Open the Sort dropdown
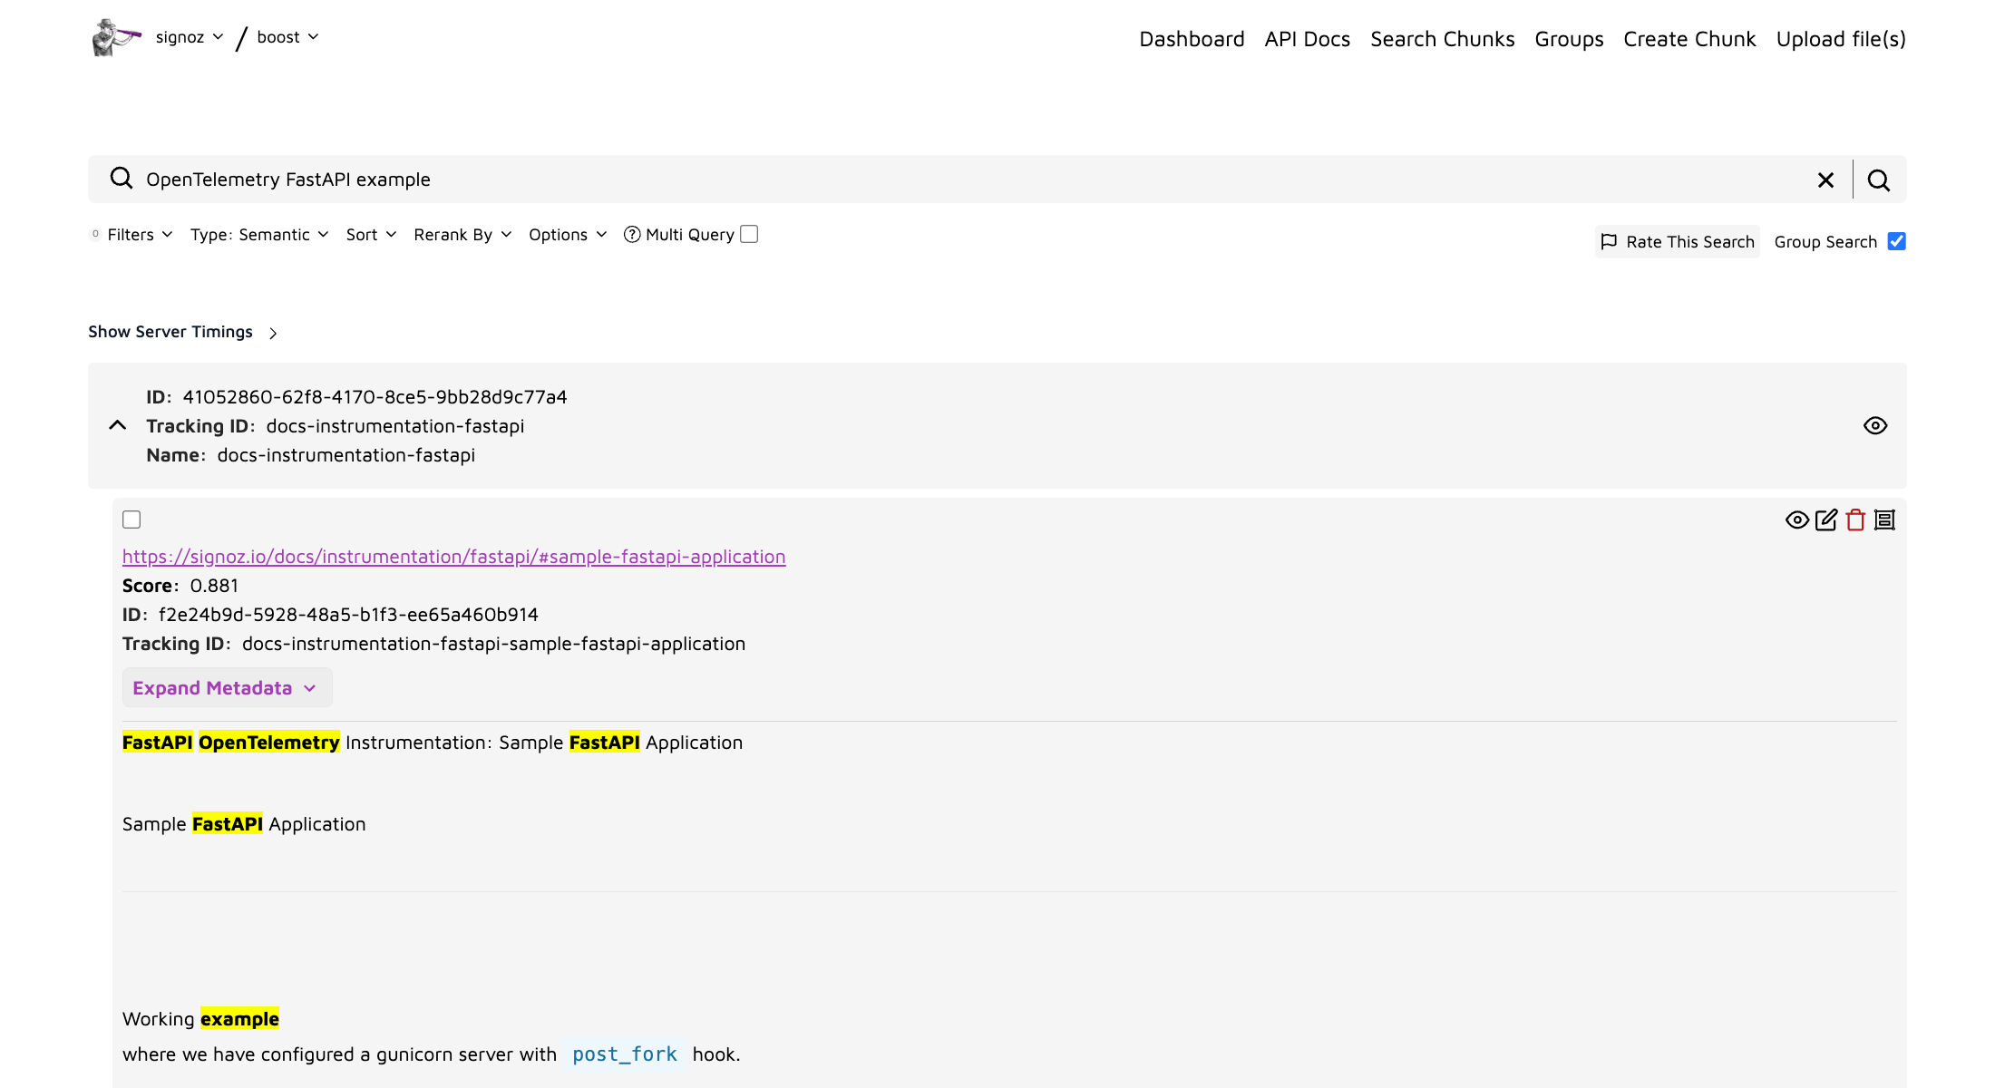The image size is (1995, 1088). tap(371, 235)
